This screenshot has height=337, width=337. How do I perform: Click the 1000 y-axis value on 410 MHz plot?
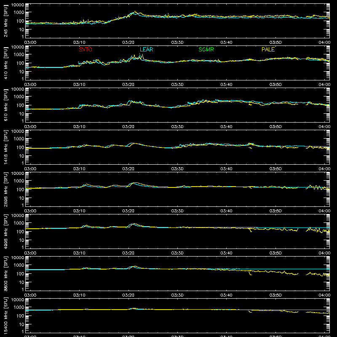pos(19,55)
